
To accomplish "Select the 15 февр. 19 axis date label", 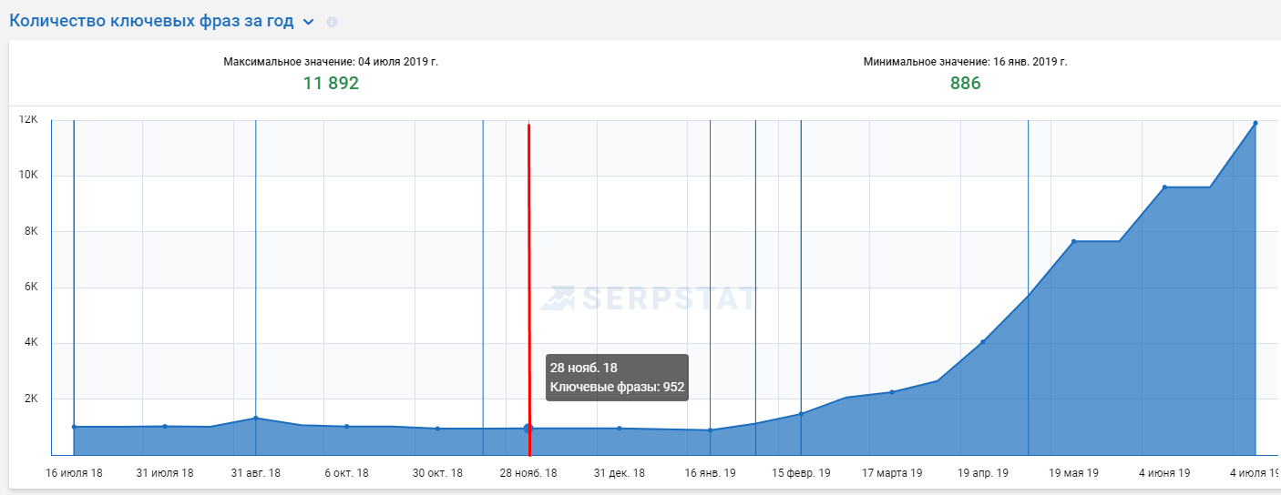I will [x=801, y=473].
